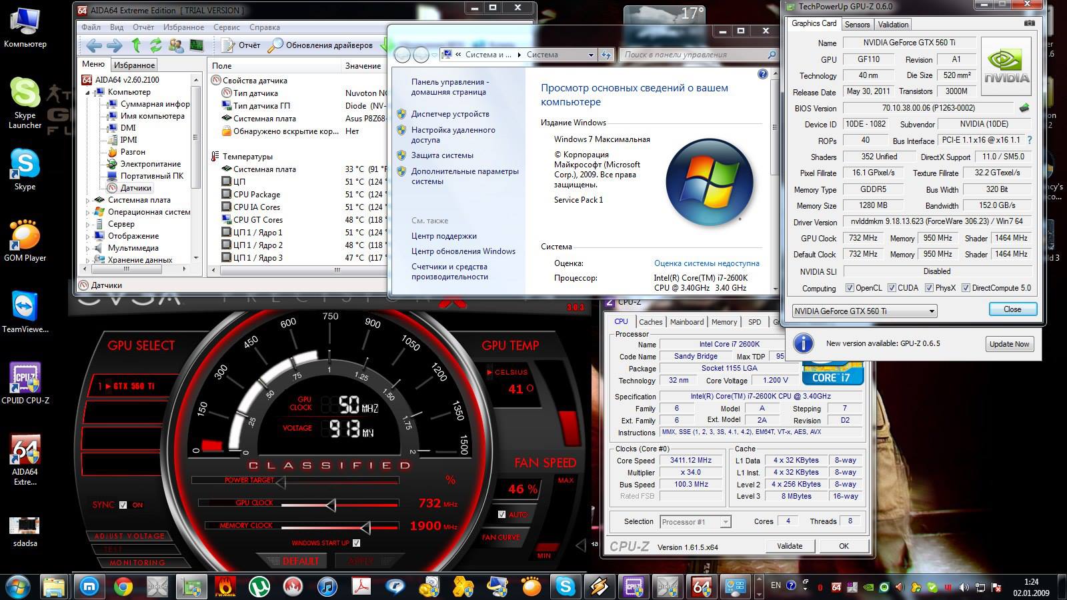
Task: Toggle the Windows Start Up checkbox
Action: click(356, 543)
